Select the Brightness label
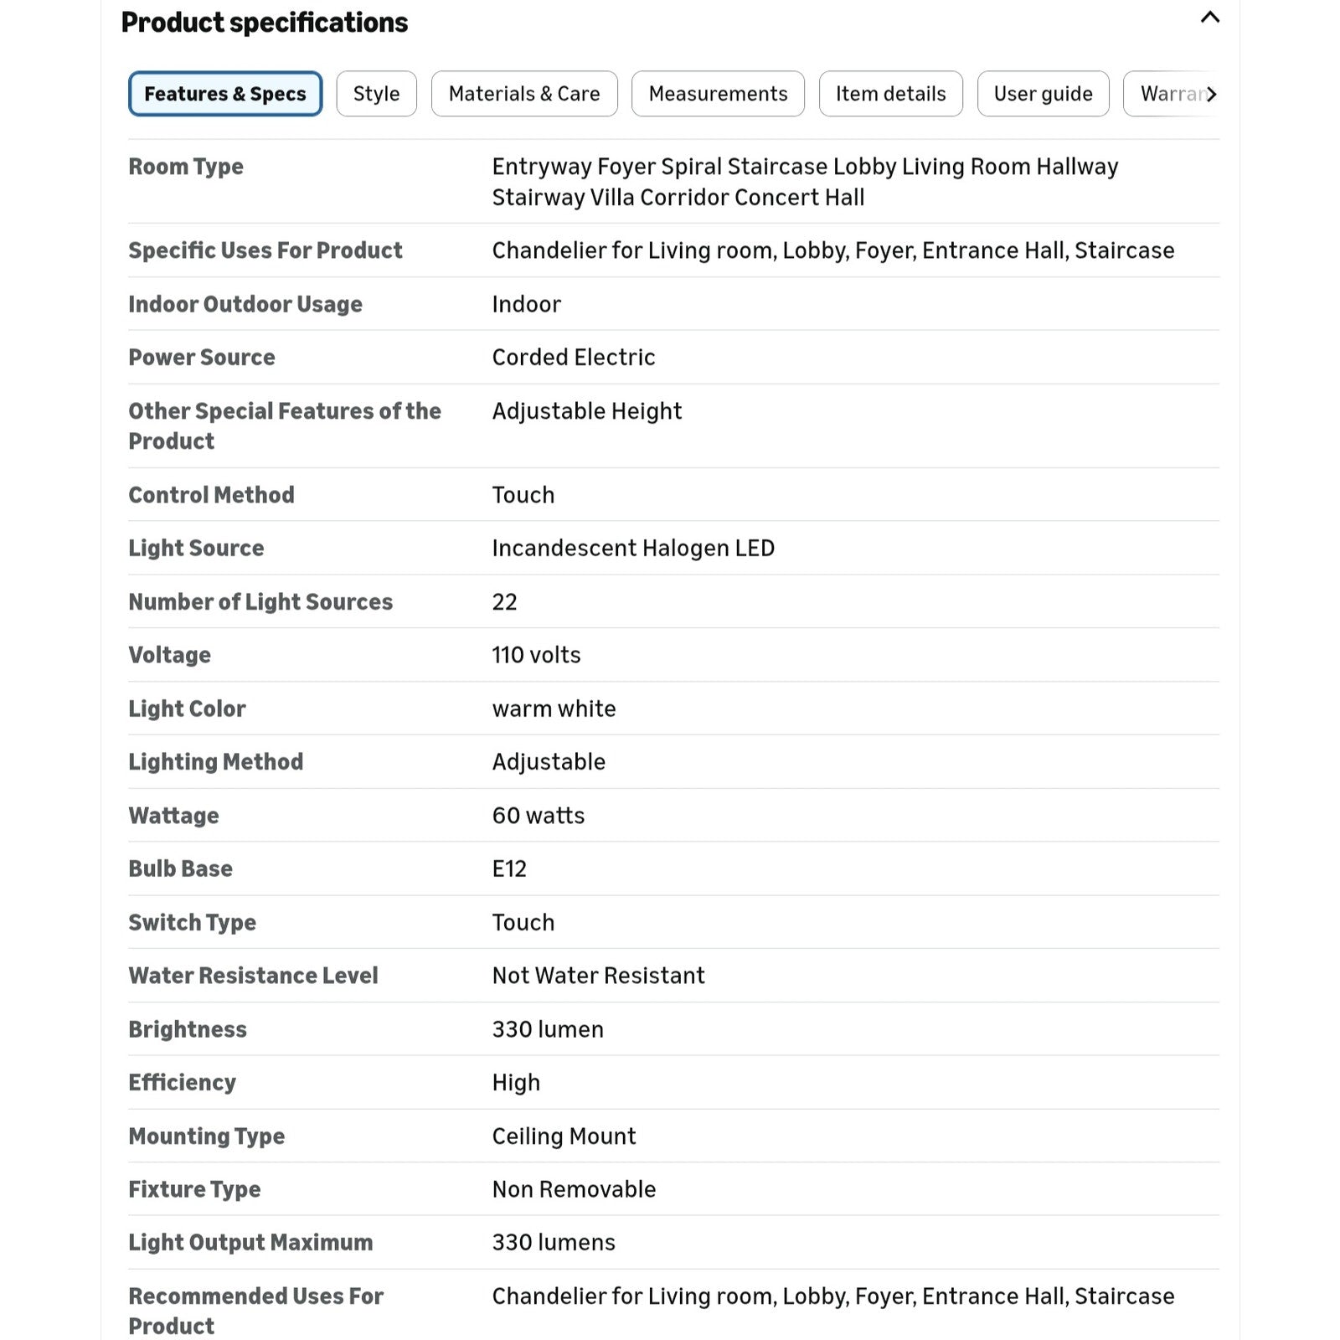Screen dimensions: 1340x1340 pyautogui.click(x=188, y=1029)
